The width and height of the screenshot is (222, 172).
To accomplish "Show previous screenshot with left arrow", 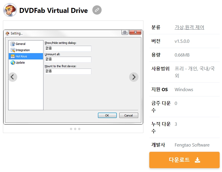I will 13,77.
